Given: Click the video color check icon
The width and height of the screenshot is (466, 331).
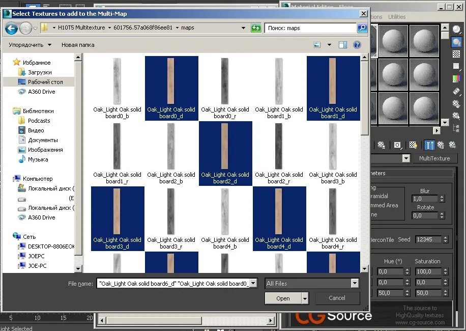Looking at the screenshot, I should (456, 78).
